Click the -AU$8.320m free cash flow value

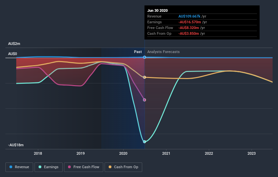(x=189, y=28)
